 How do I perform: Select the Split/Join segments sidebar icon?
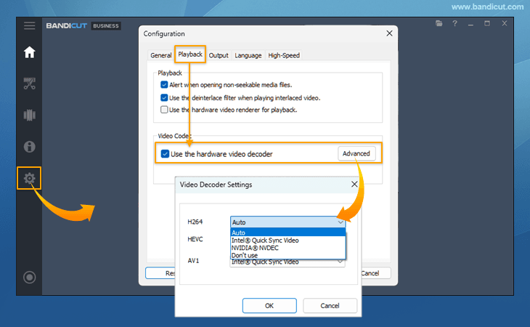pos(29,115)
